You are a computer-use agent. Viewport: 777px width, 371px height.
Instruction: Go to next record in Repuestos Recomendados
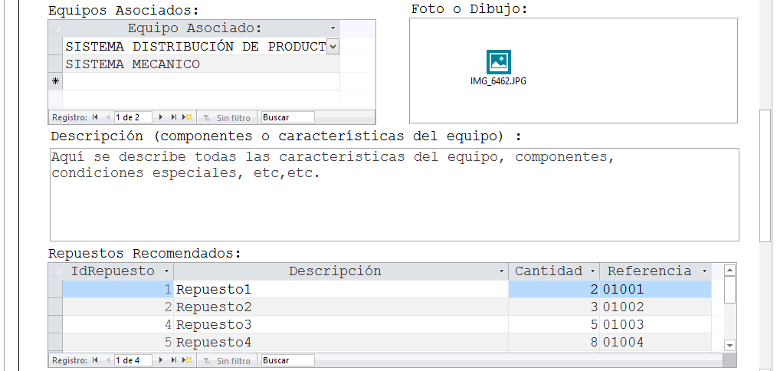click(161, 360)
